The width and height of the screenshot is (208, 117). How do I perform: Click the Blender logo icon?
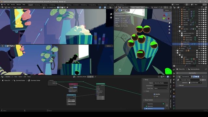(x=2, y=5)
